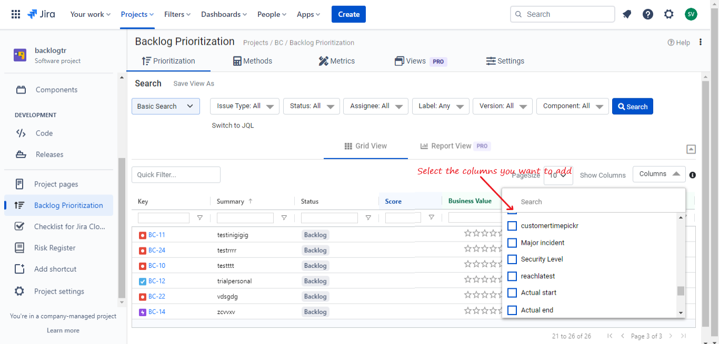Image resolution: width=719 pixels, height=344 pixels.
Task: Tick the Actual start column checkbox
Action: tap(512, 293)
